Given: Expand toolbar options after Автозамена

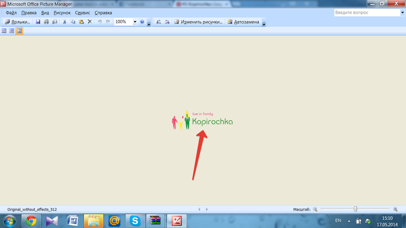Looking at the screenshot, I should 264,23.
